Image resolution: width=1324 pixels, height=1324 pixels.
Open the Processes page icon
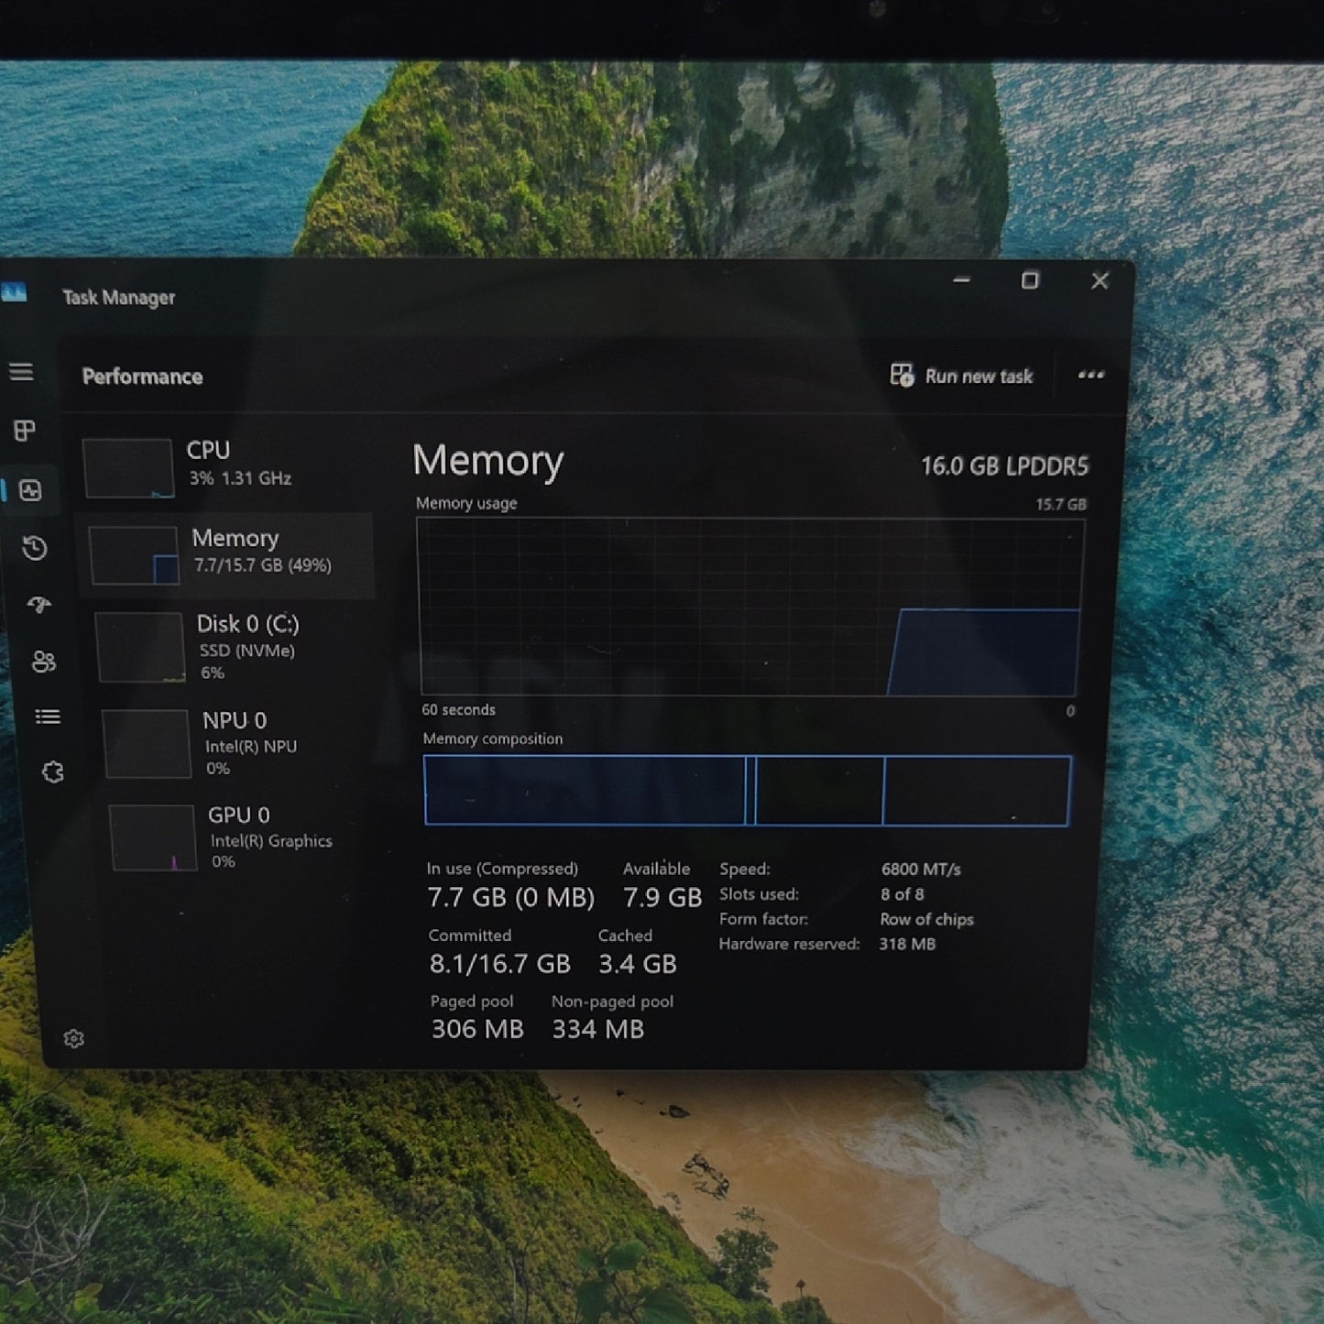(x=25, y=431)
